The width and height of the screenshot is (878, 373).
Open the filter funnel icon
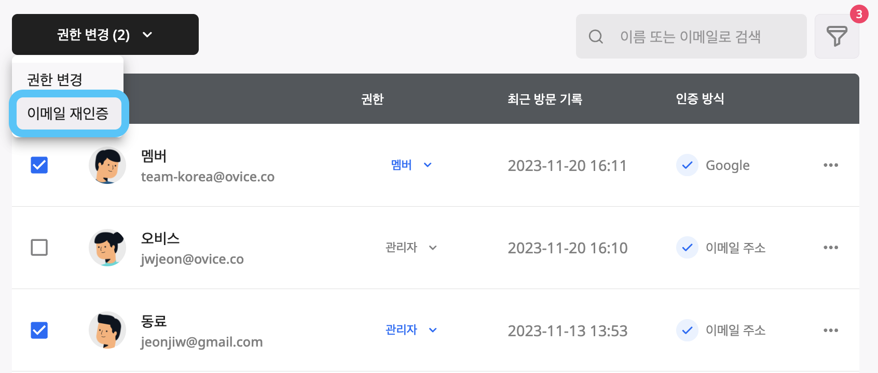(836, 37)
